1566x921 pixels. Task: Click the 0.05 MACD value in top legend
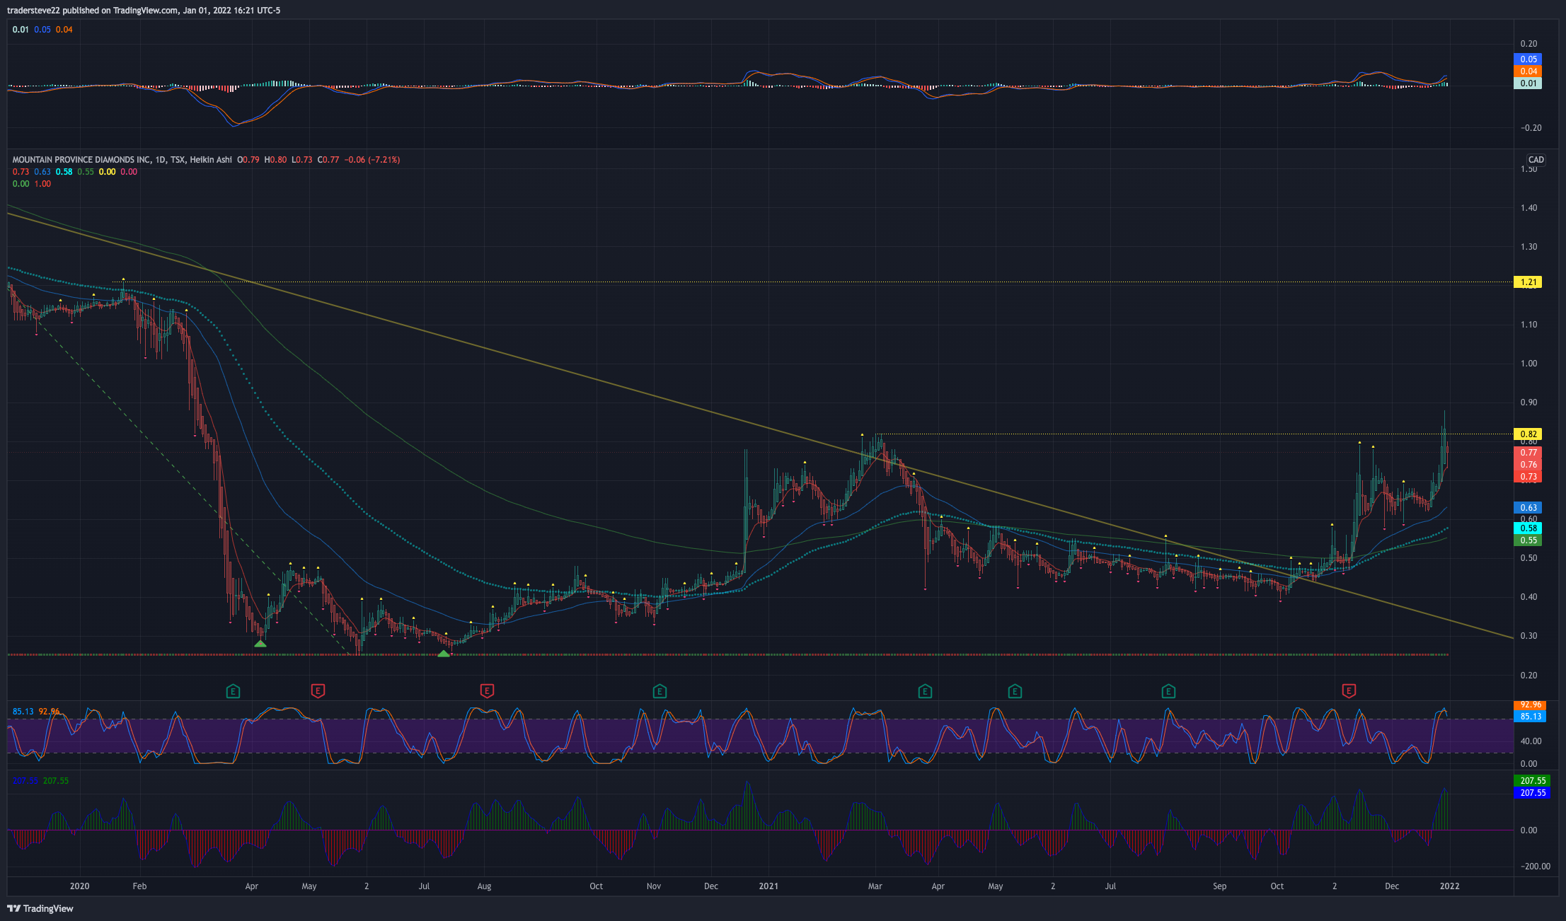coord(42,30)
